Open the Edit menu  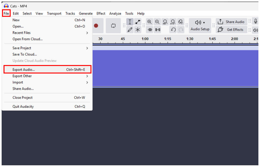(x=16, y=13)
